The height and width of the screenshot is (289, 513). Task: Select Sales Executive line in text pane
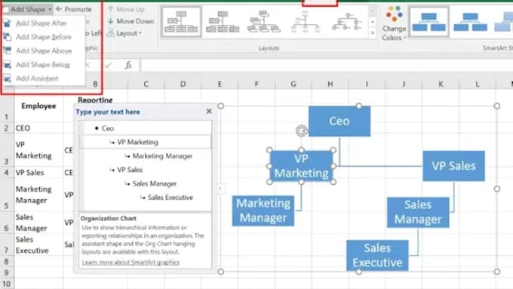pos(170,198)
